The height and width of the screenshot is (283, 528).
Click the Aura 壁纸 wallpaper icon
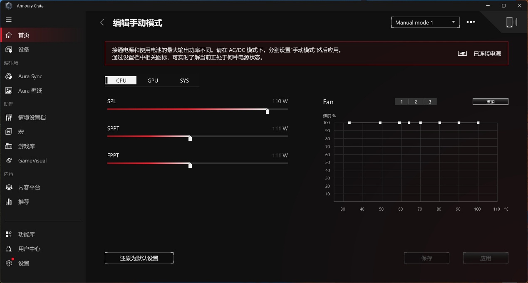[9, 91]
